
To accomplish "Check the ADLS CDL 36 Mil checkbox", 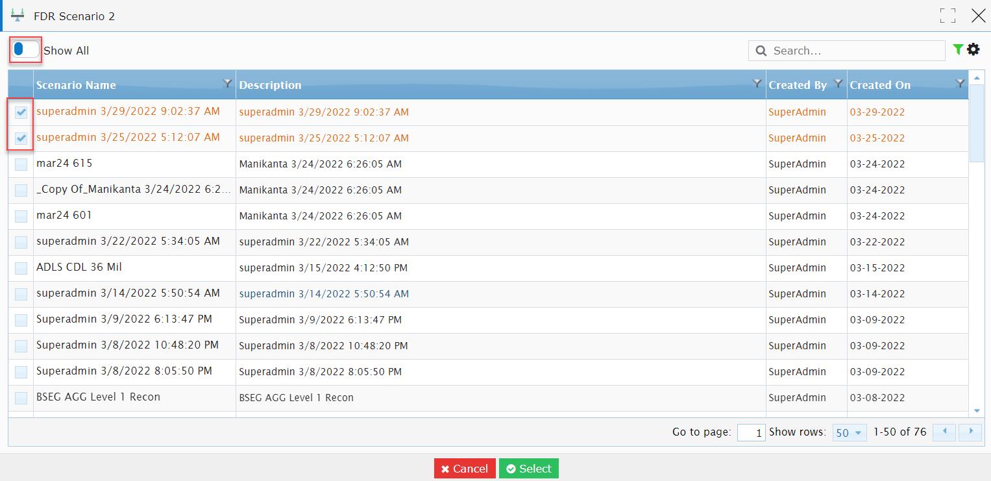I will pyautogui.click(x=21, y=268).
